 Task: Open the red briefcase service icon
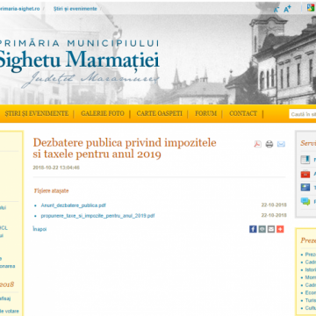tap(305, 174)
